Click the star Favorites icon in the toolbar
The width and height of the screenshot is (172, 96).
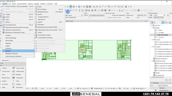(84, 7)
